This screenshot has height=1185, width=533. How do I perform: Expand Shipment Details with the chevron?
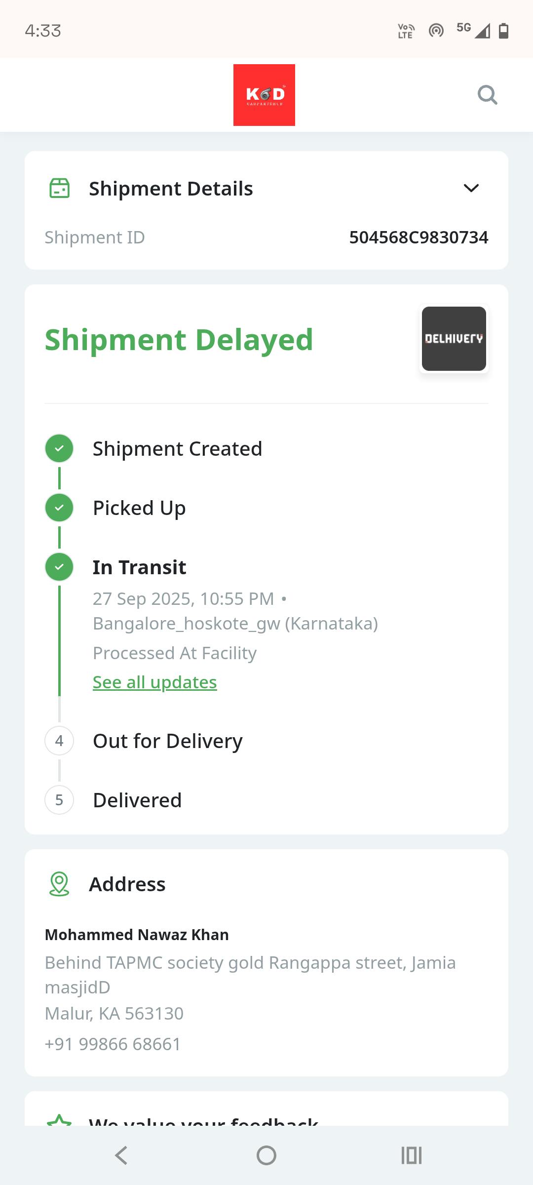pos(471,188)
